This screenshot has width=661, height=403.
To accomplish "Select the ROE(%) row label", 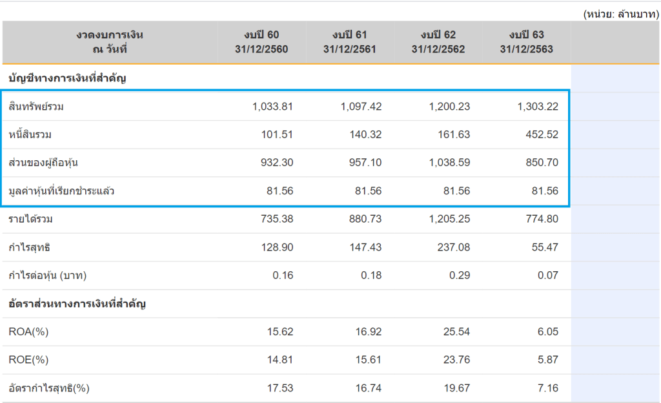I will click(29, 360).
